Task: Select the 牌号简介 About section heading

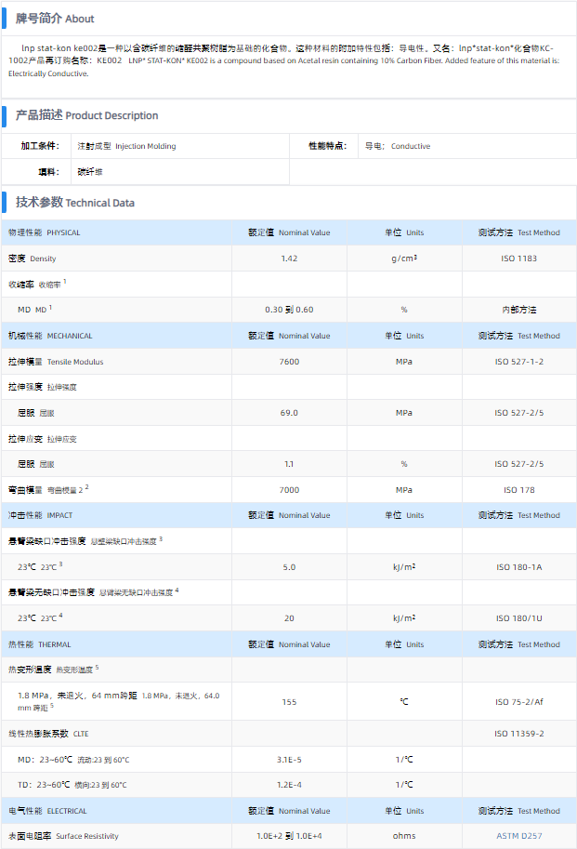Action: [x=55, y=19]
